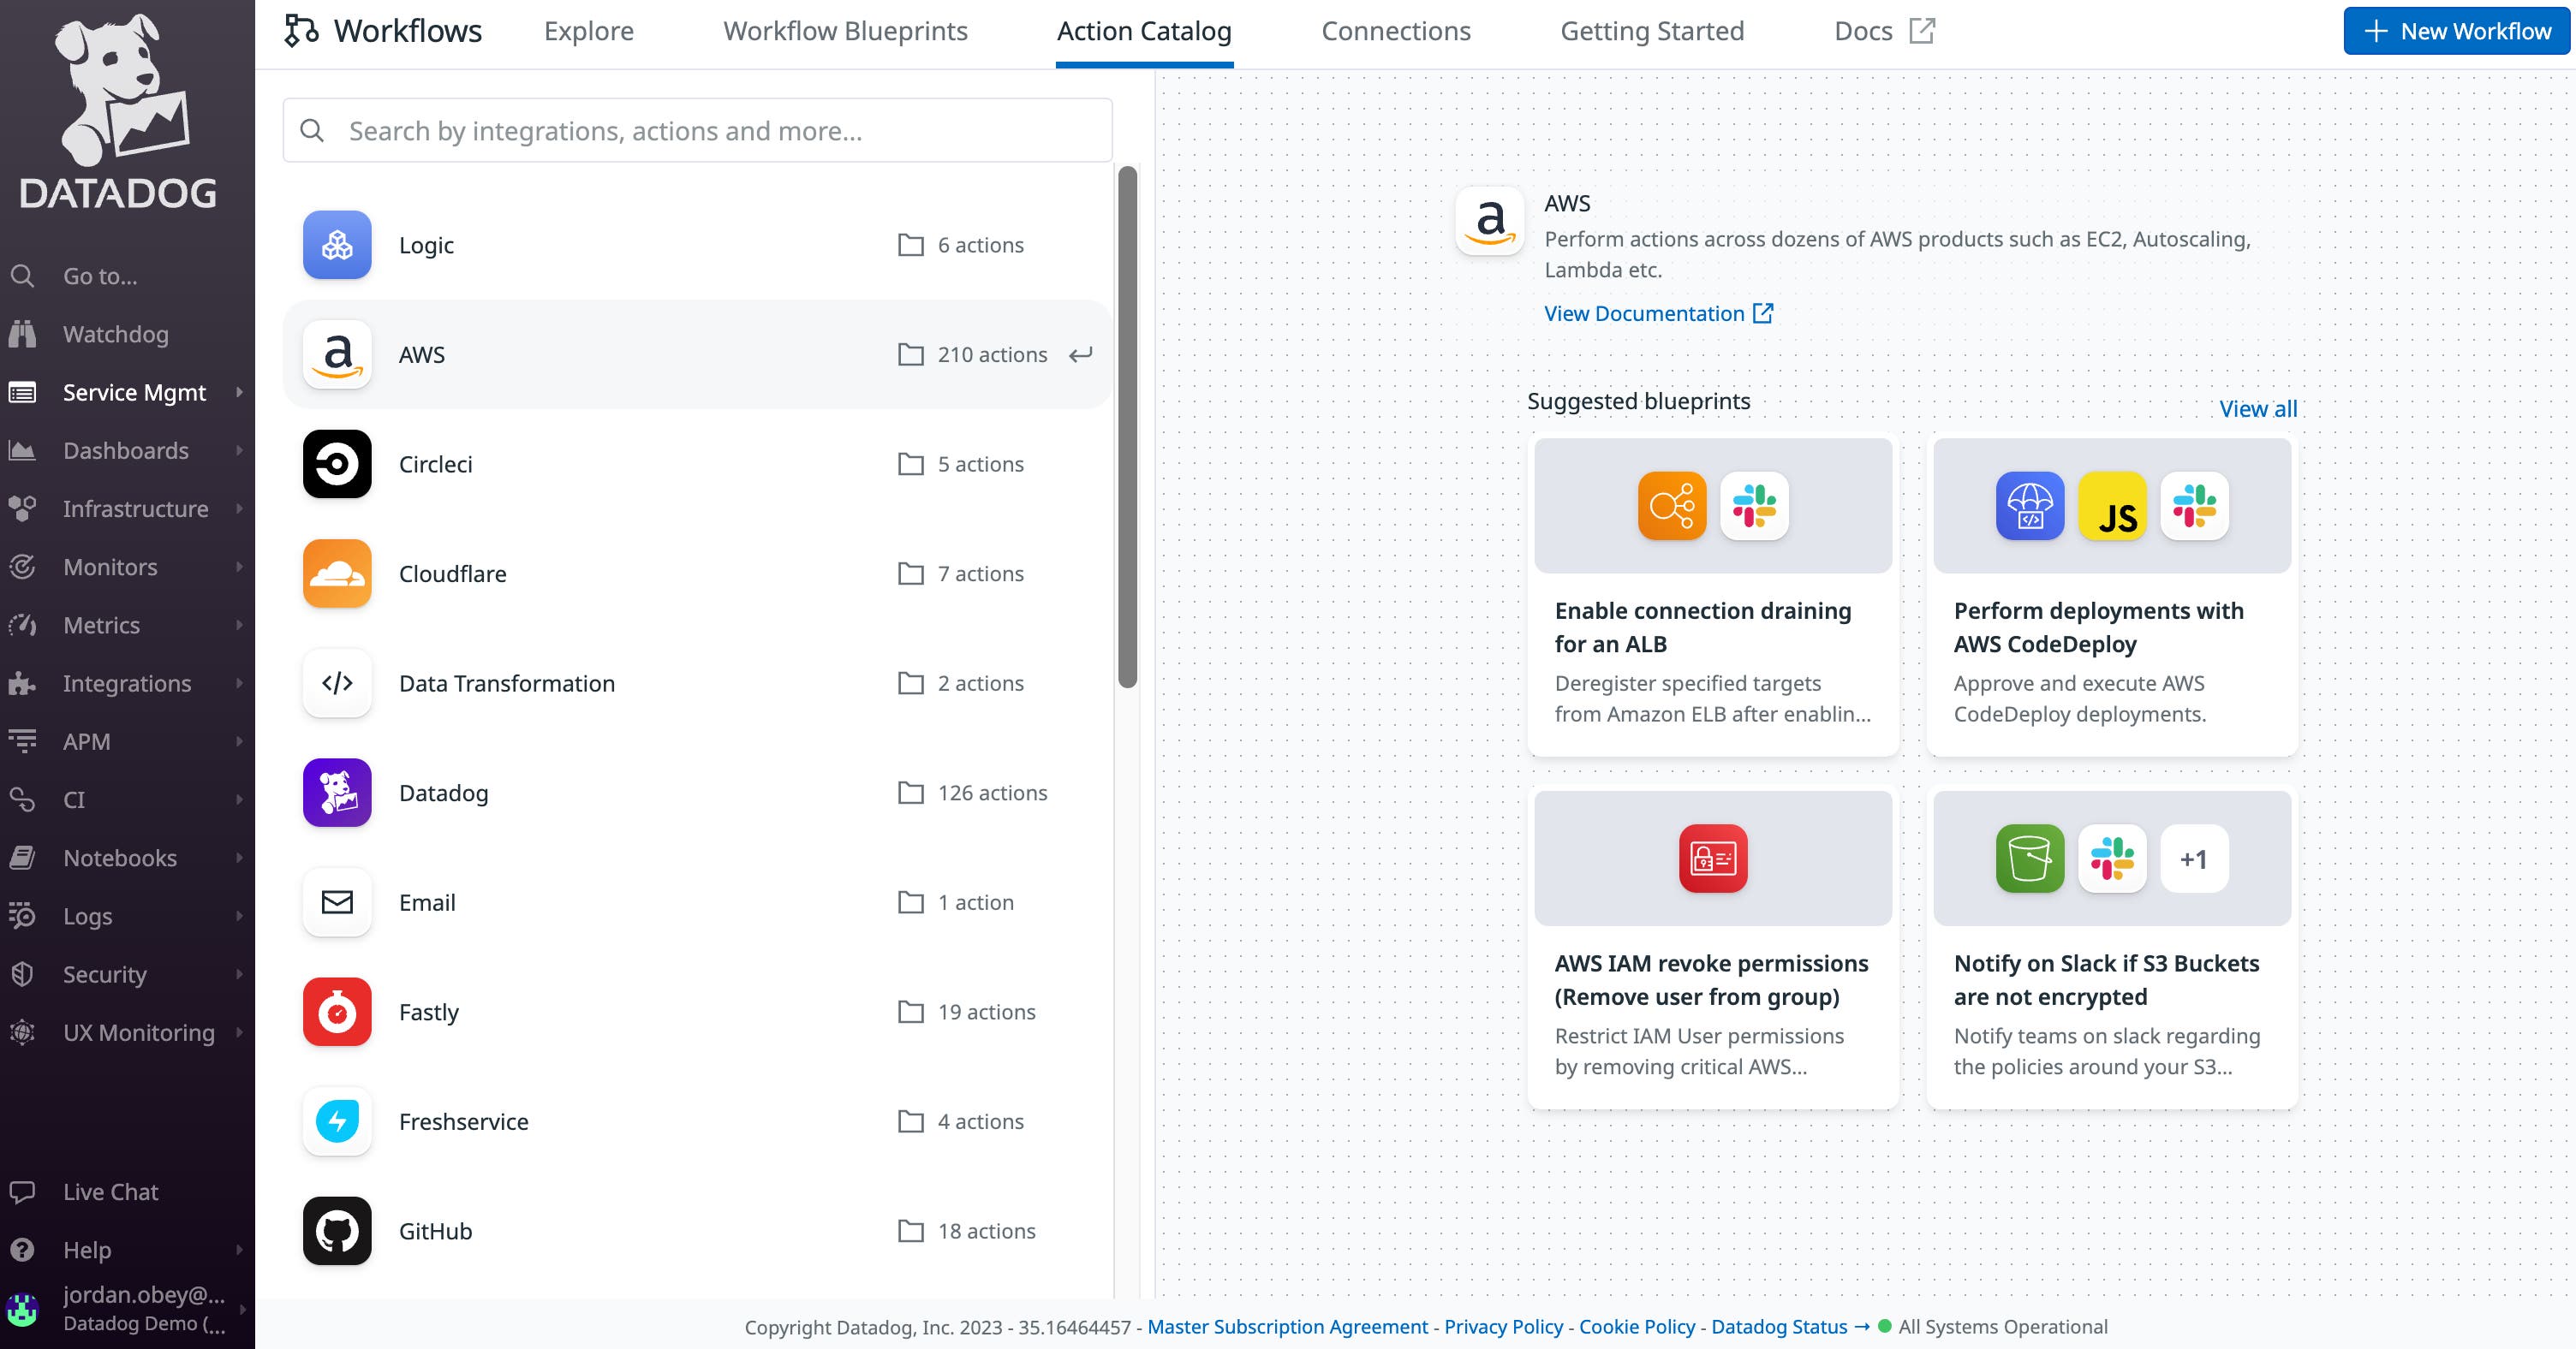Open the AWS View Documentation link
The image size is (2576, 1349).
tap(1644, 312)
